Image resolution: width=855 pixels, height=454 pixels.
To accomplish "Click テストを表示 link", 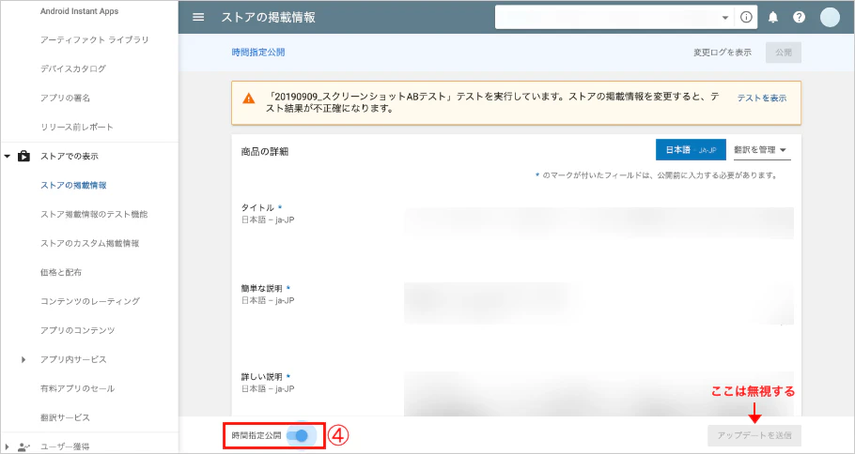I will (x=762, y=98).
